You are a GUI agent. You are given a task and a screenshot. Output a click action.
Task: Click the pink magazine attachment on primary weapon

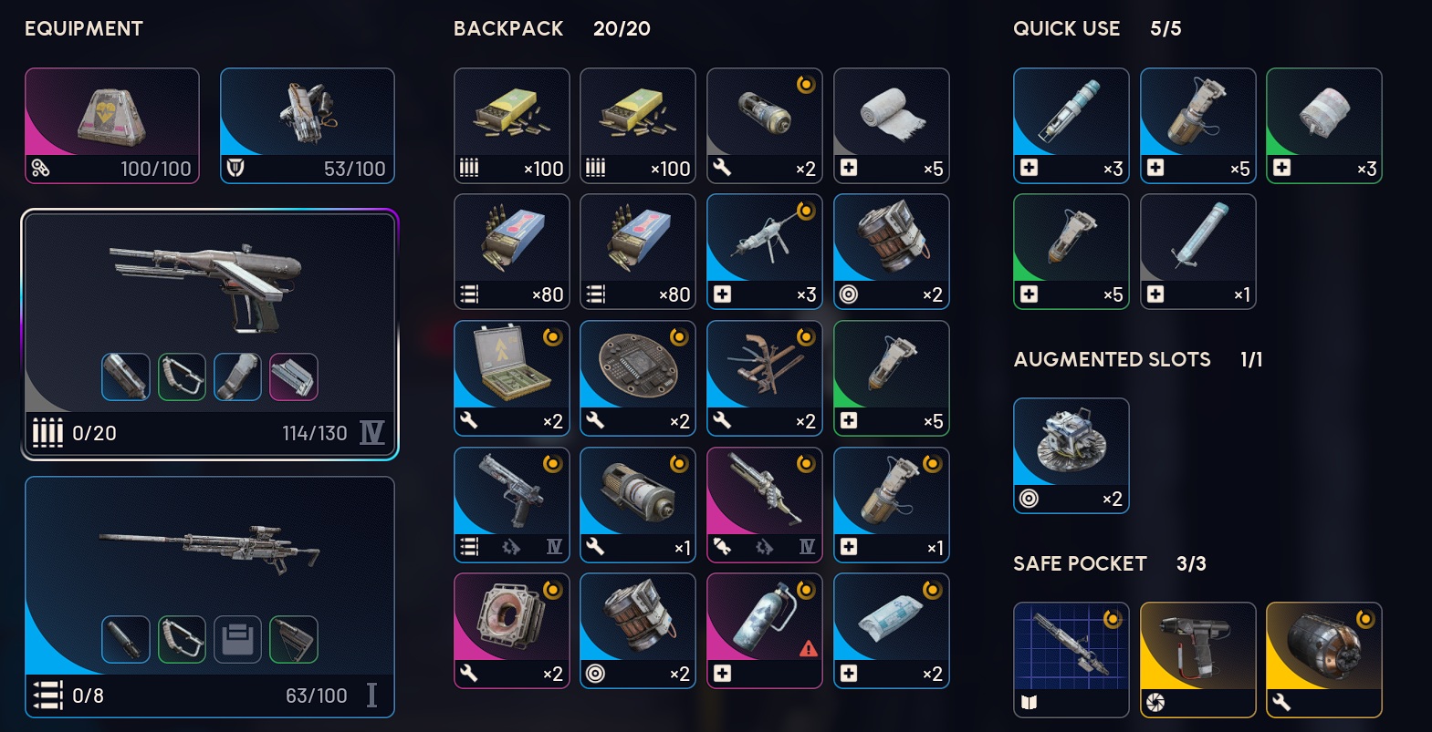point(294,377)
